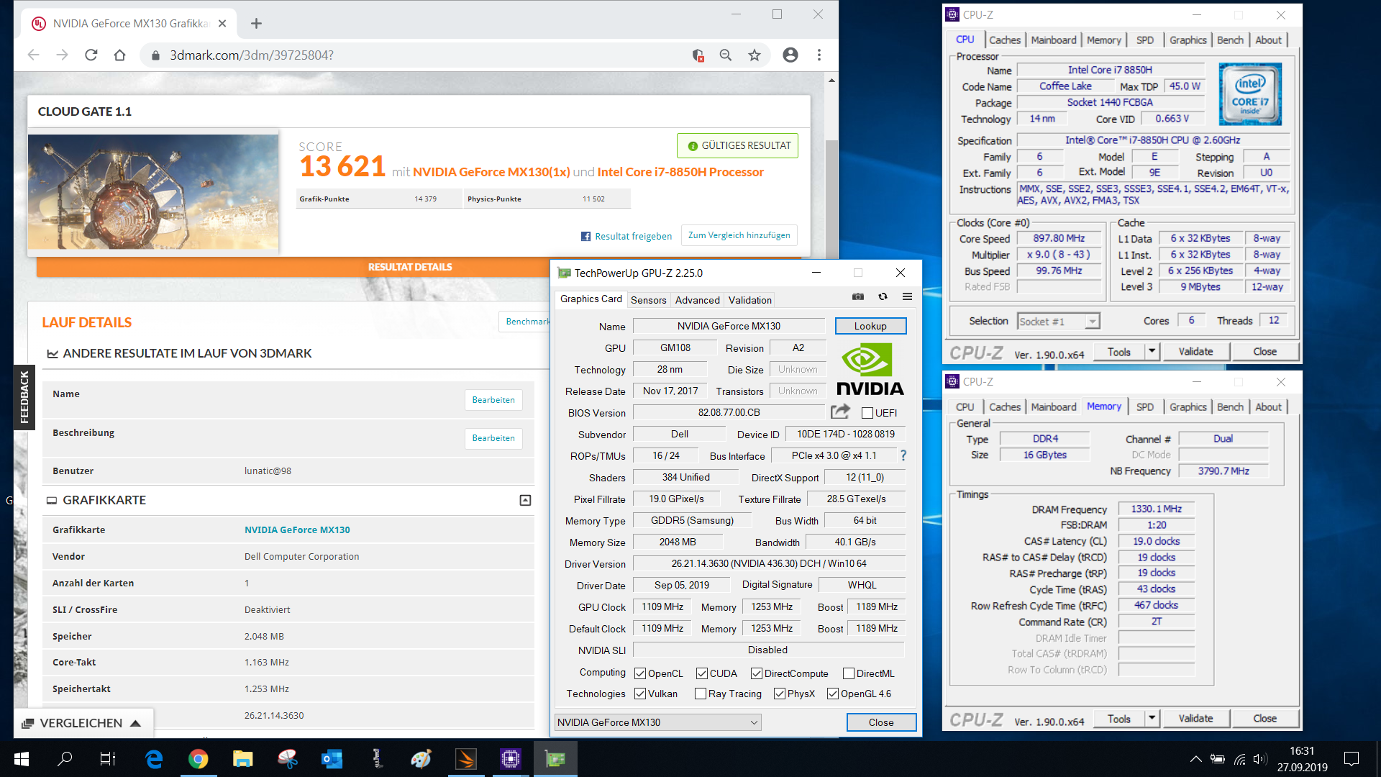Click Cloud Gate benchmark thumbnail

[x=153, y=191]
